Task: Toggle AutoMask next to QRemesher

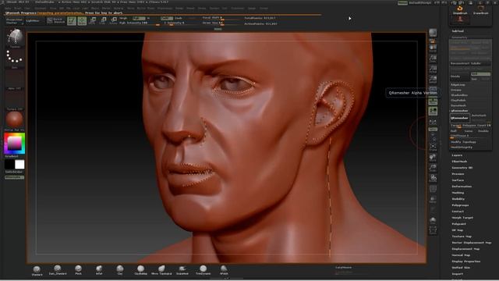Action: (x=480, y=116)
